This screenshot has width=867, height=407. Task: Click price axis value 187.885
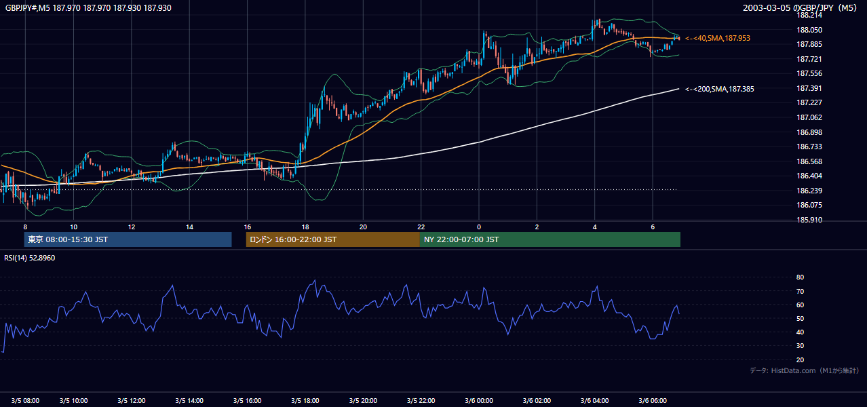coord(809,45)
